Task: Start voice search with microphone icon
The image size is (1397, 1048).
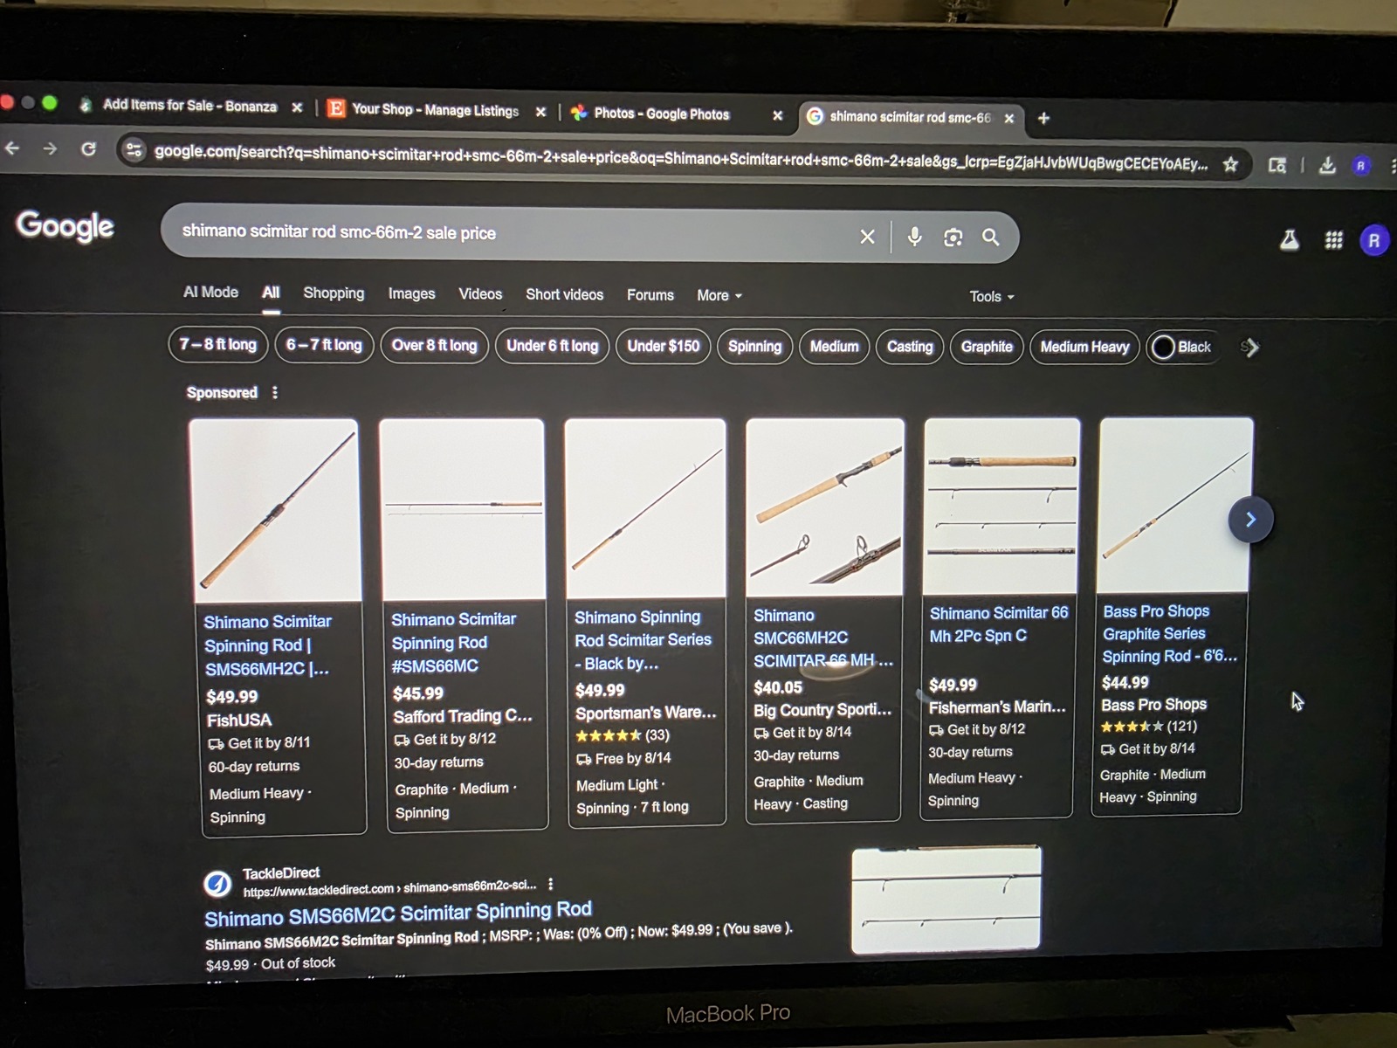Action: tap(914, 237)
